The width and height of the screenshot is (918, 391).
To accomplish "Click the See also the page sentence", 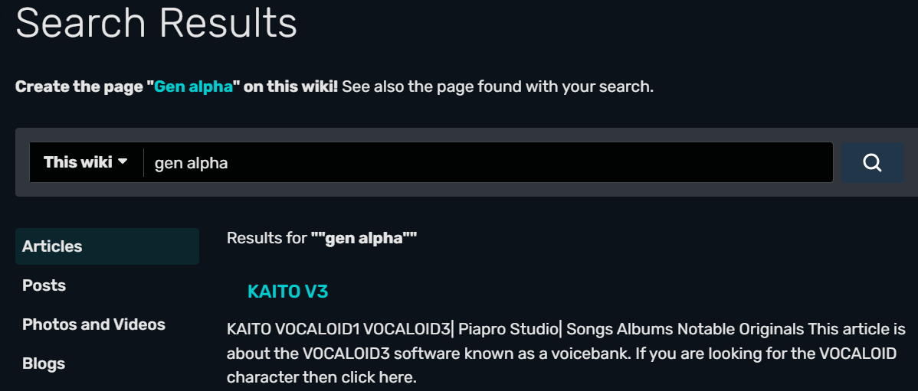I will [497, 86].
